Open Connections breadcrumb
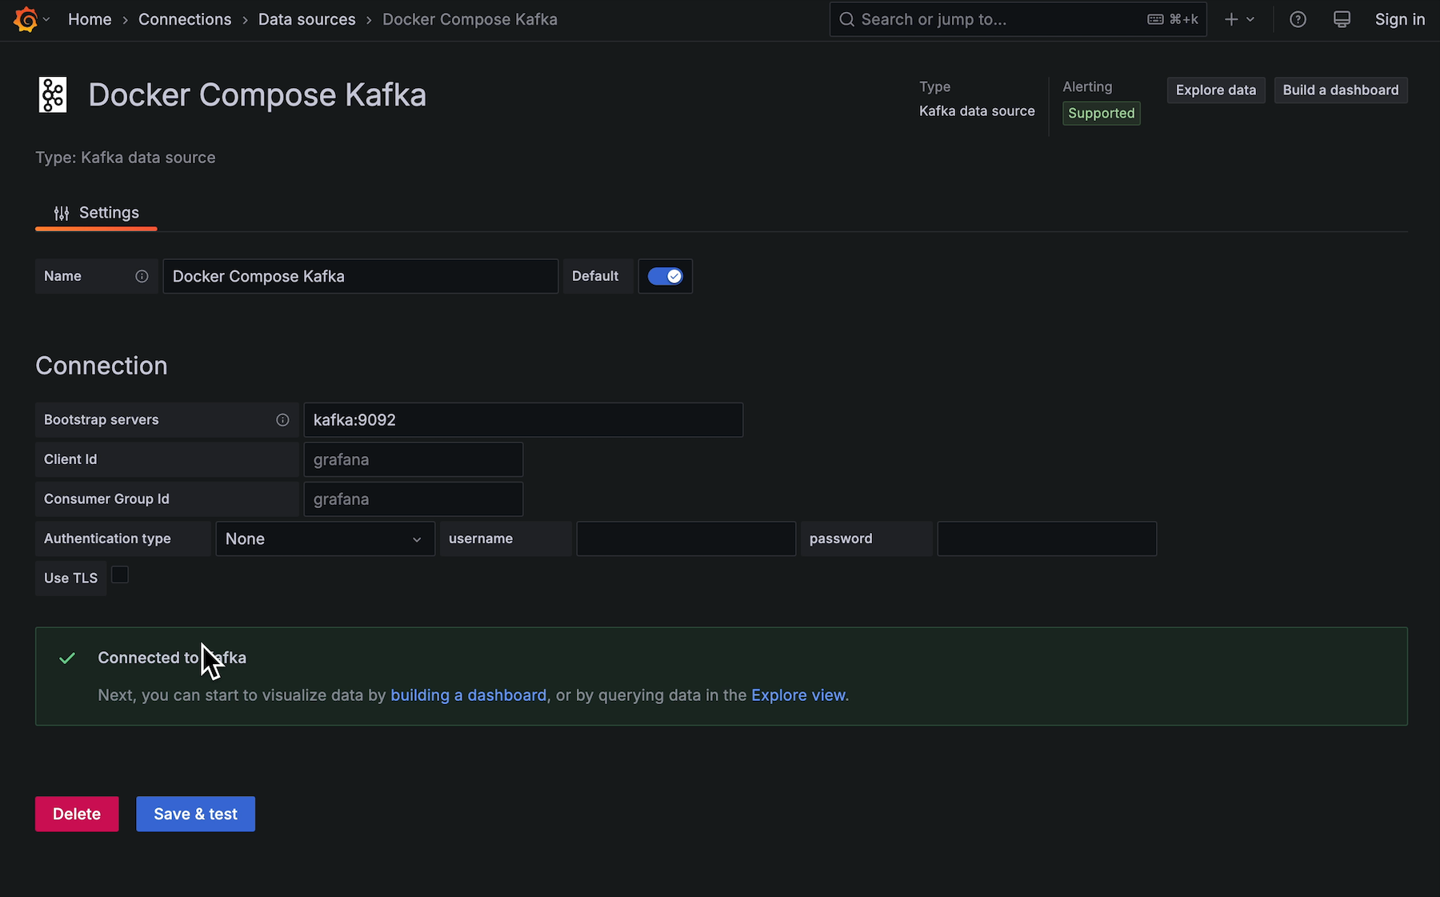The width and height of the screenshot is (1440, 897). (185, 19)
